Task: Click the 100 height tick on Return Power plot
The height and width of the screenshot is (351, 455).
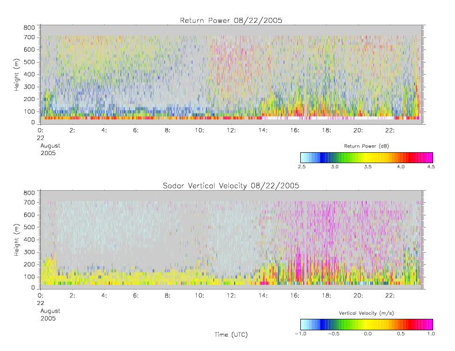Action: click(x=29, y=111)
